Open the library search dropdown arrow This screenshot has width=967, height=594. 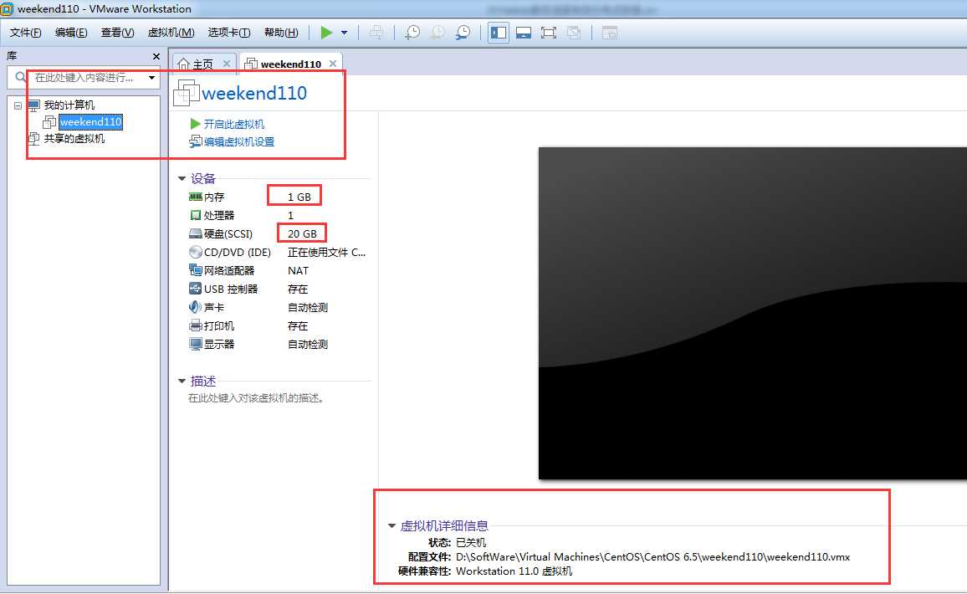pyautogui.click(x=151, y=78)
